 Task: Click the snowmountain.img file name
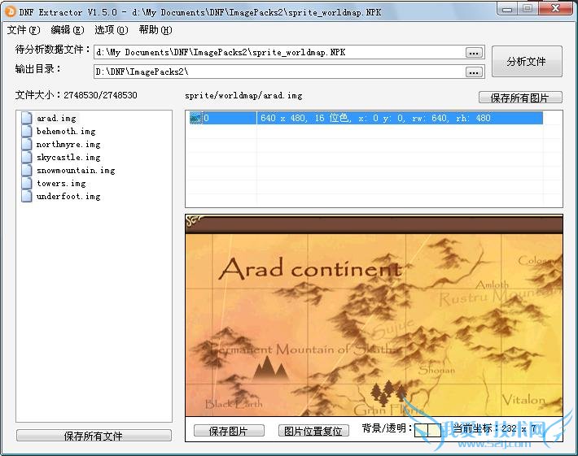(x=76, y=170)
